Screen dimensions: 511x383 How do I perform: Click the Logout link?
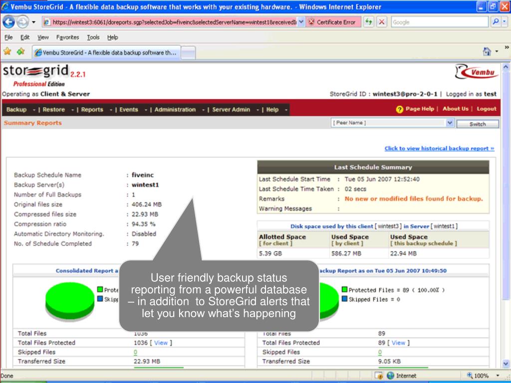click(487, 109)
